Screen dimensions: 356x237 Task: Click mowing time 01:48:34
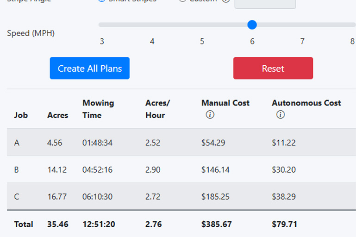97,143
